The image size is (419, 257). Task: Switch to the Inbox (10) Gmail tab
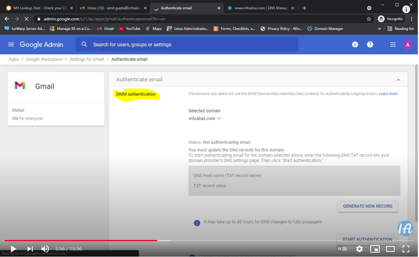coord(114,8)
